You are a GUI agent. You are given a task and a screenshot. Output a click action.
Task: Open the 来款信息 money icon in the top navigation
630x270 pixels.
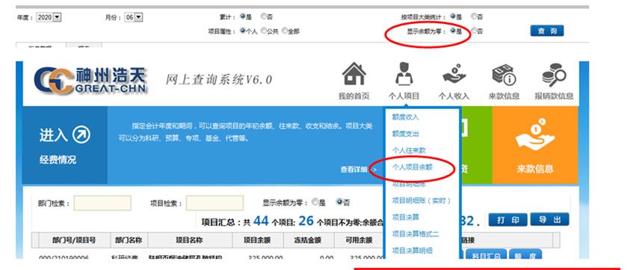(504, 74)
